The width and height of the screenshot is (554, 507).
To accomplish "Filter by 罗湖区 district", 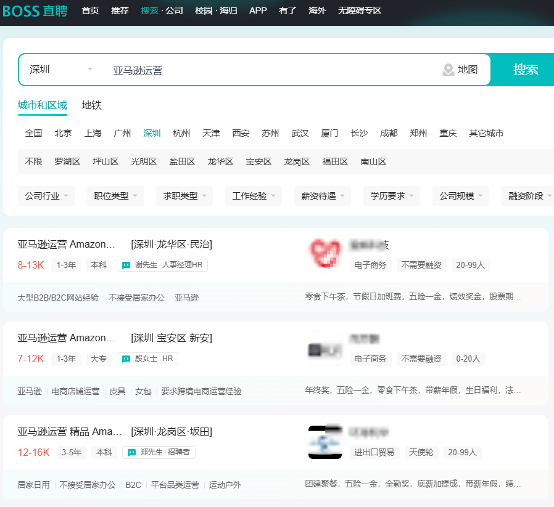I will pos(67,161).
